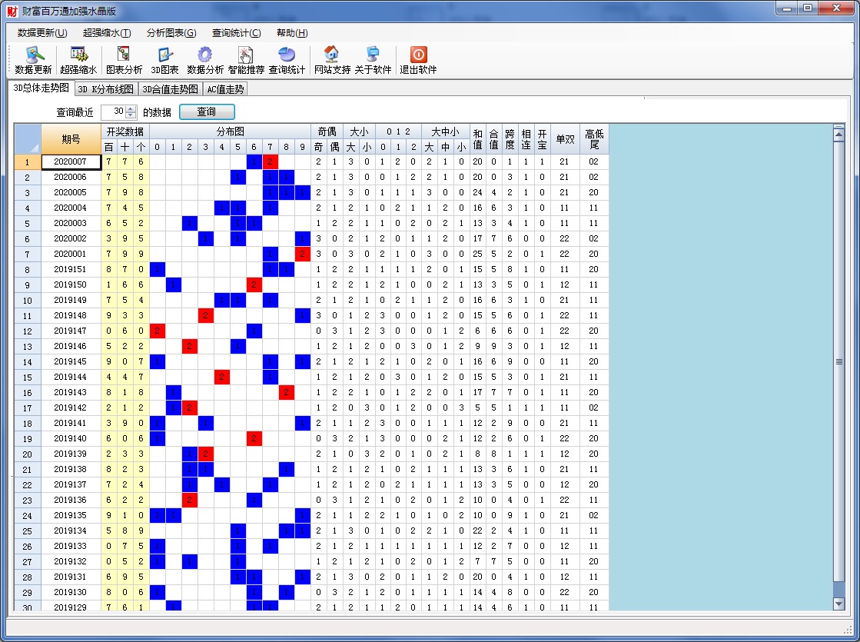Image resolution: width=860 pixels, height=642 pixels.
Task: Click the query count input field
Action: click(x=112, y=112)
